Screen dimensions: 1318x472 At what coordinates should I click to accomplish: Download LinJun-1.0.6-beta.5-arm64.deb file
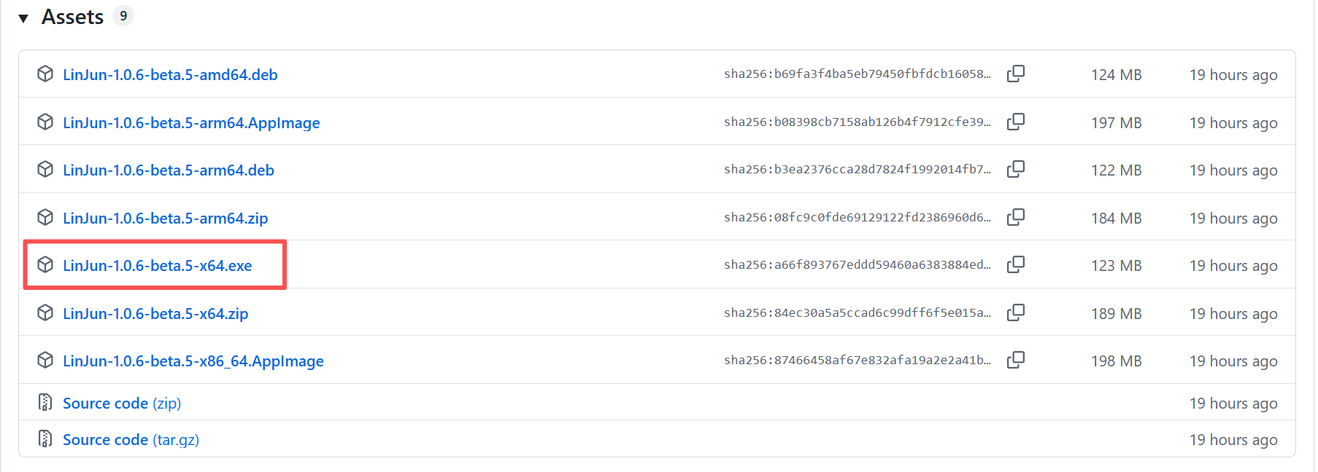pos(169,170)
